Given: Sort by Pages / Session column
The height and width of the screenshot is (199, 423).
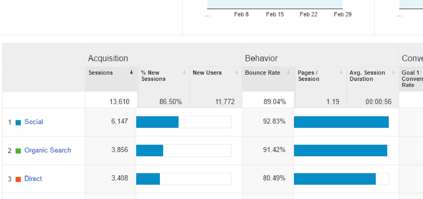Looking at the screenshot, I should point(309,76).
